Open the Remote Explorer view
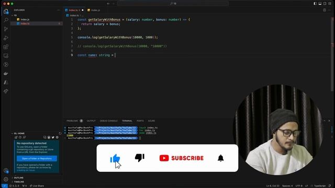Viewport: 335px width, 188px height. coord(6,56)
